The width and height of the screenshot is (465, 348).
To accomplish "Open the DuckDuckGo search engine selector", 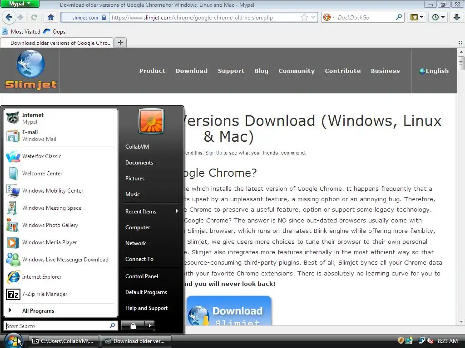I will (x=329, y=18).
